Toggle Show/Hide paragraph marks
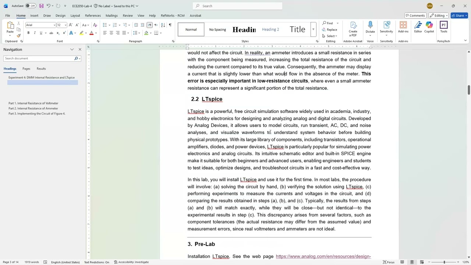 170,25
